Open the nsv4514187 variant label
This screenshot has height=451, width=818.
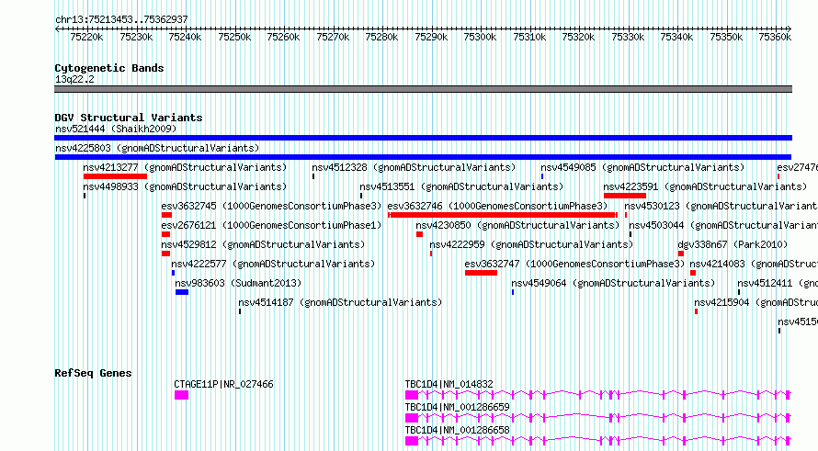[x=340, y=302]
